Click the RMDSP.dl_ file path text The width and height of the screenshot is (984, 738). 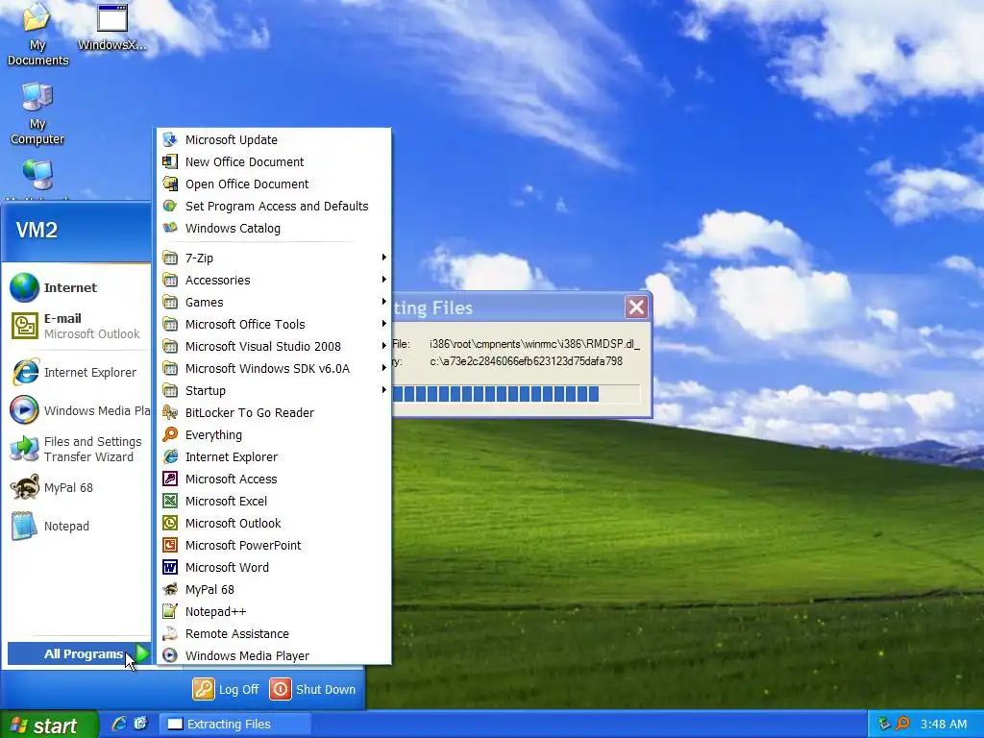coord(534,344)
